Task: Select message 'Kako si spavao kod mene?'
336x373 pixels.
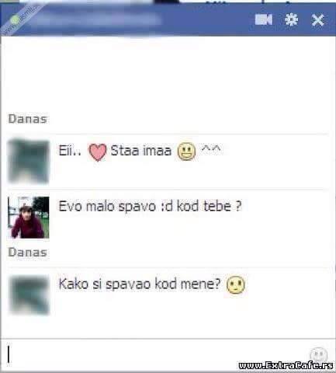Action: coord(140,284)
